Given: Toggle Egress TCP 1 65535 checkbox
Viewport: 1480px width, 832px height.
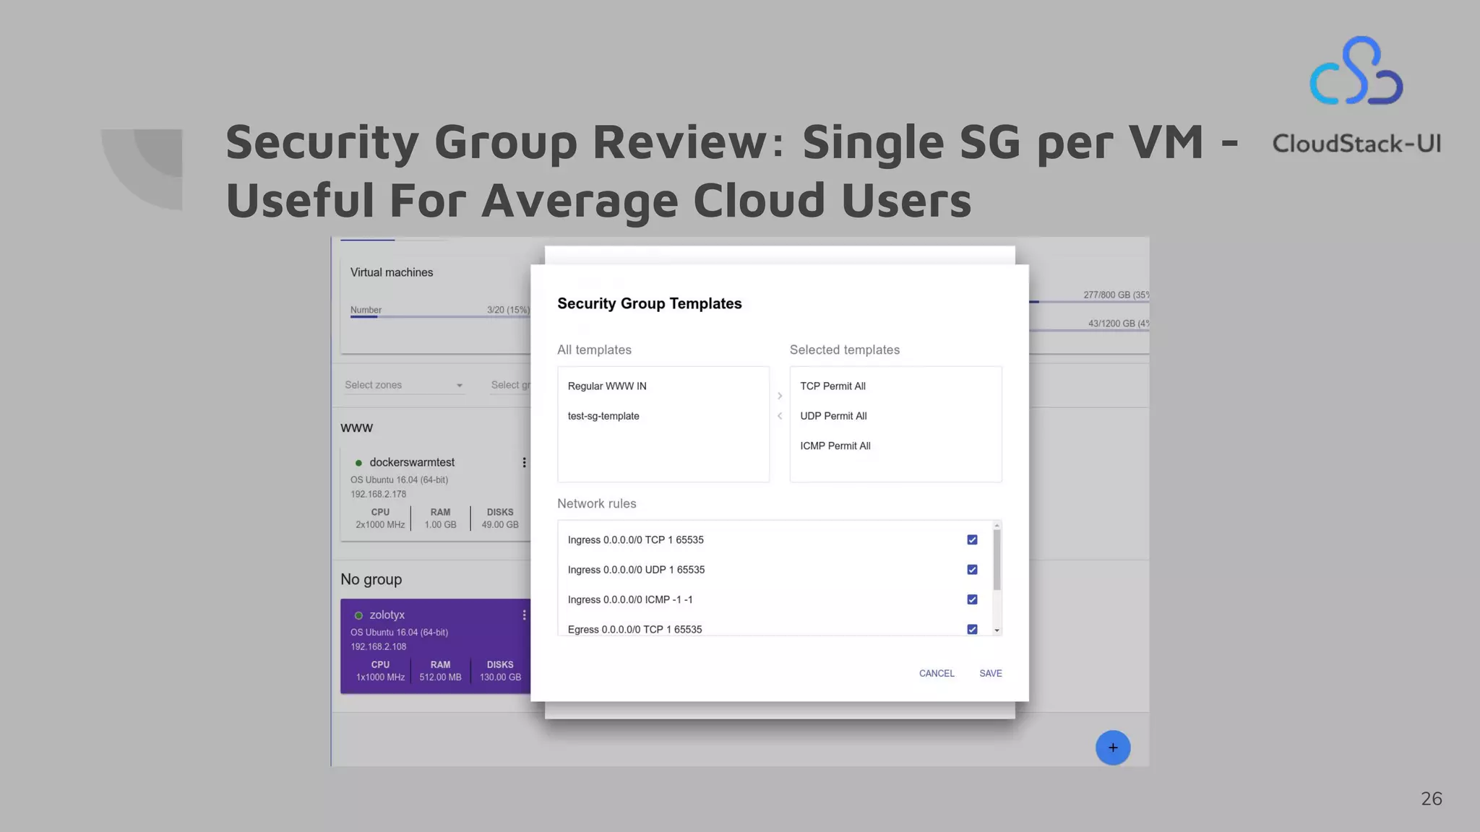Looking at the screenshot, I should (x=972, y=629).
